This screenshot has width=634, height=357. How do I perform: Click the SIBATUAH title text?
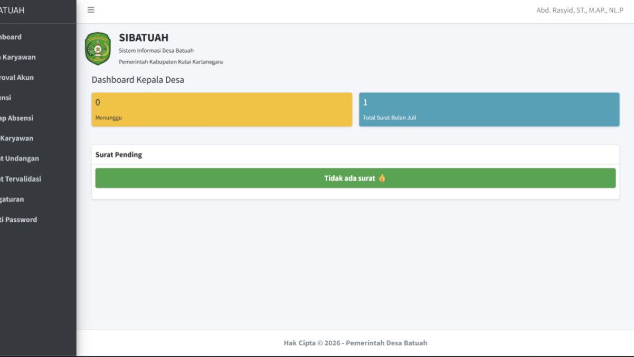pos(144,37)
